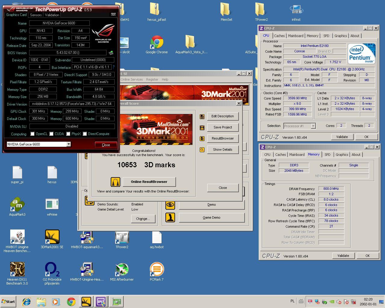This screenshot has width=385, height=308.
Task: Open the Heaven DX11 Benchmark 3.0 shortcut
Action: point(17,273)
